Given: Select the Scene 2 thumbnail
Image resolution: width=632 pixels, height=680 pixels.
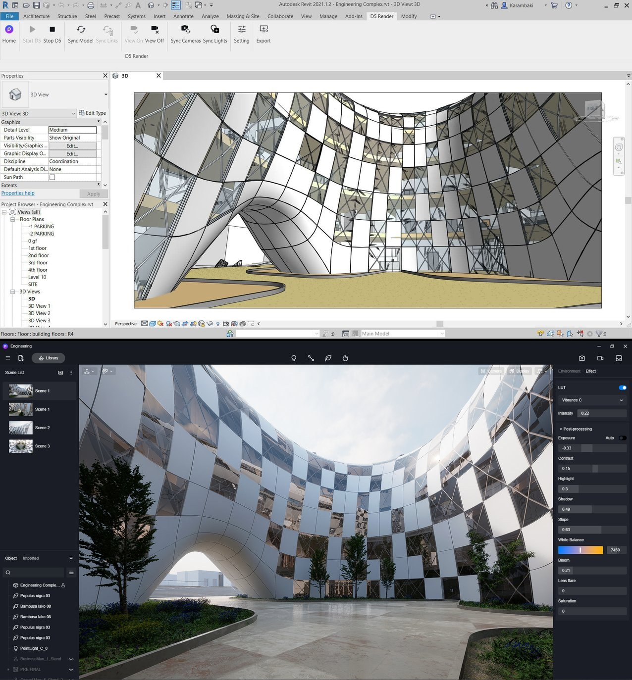Looking at the screenshot, I should click(x=21, y=428).
